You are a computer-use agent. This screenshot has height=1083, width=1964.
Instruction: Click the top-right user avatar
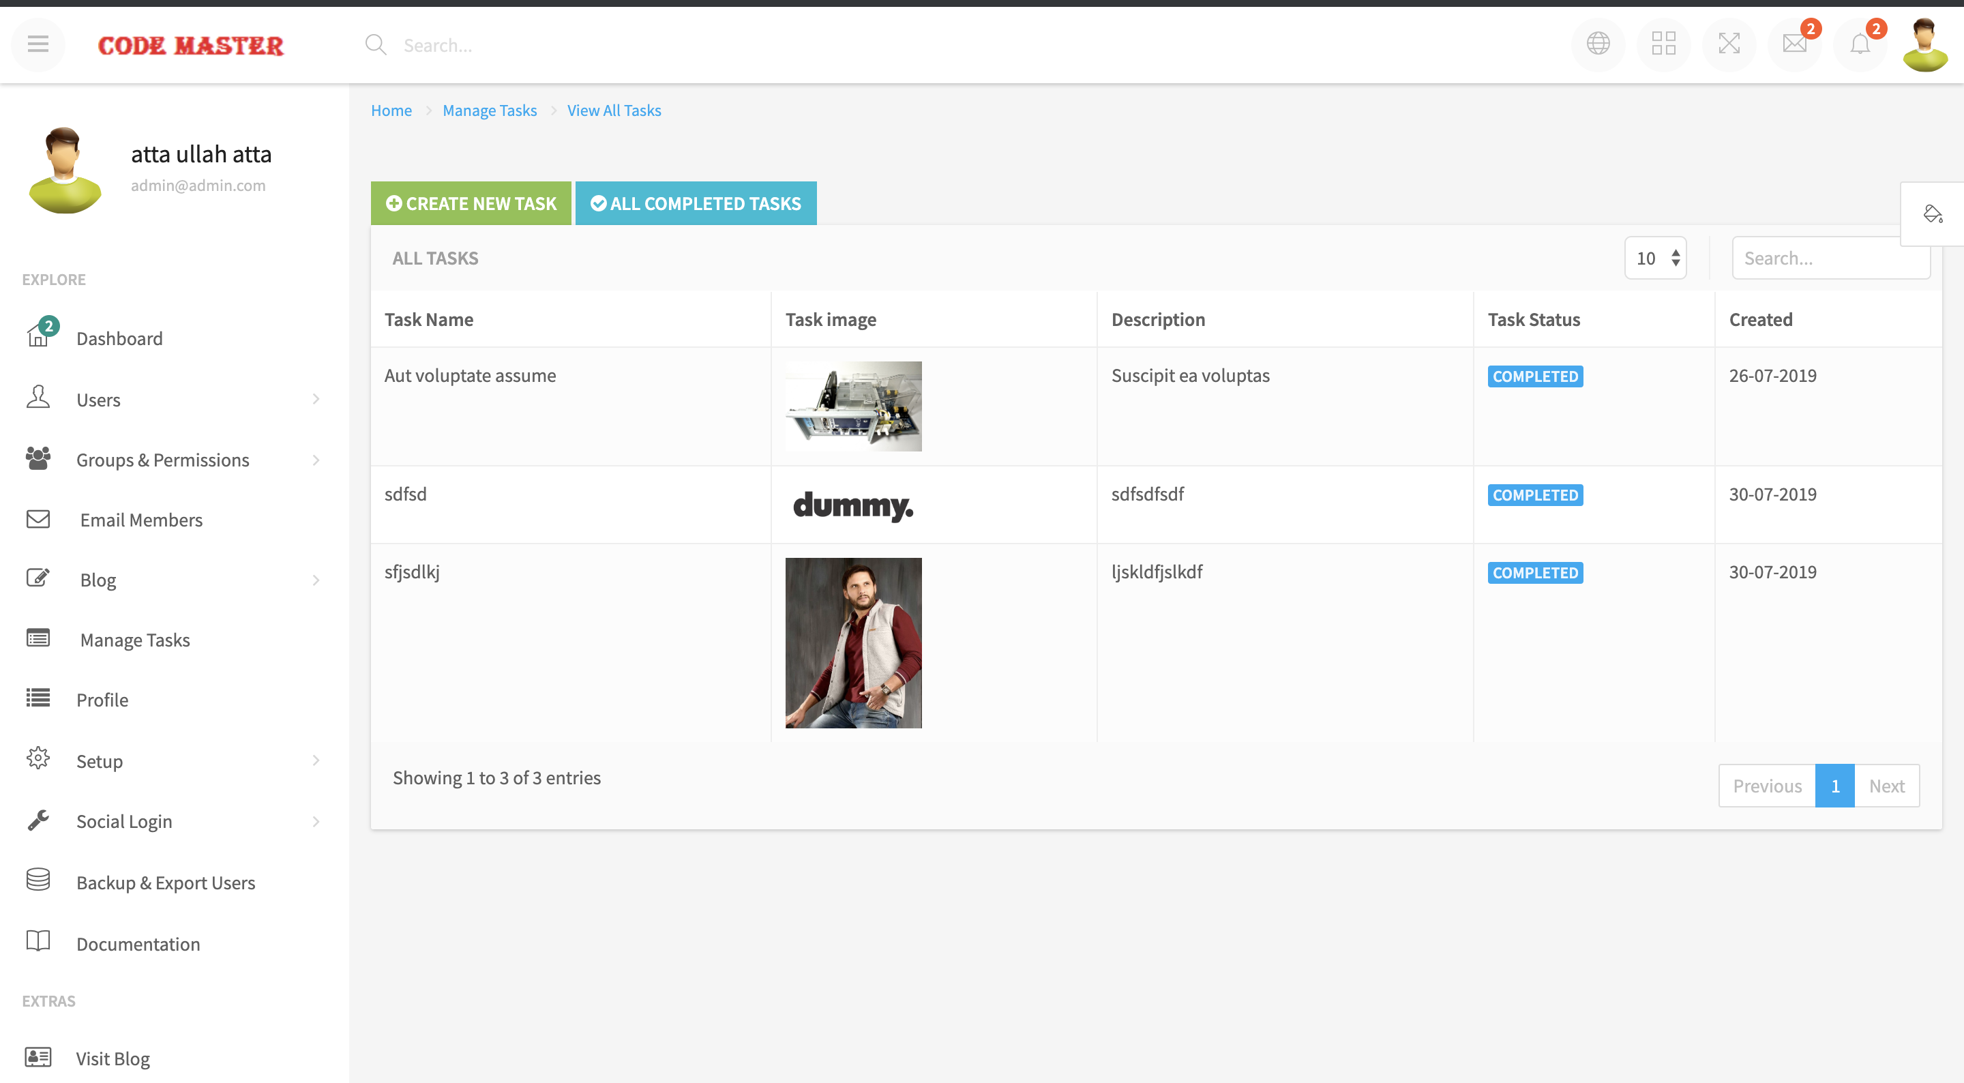[x=1924, y=44]
